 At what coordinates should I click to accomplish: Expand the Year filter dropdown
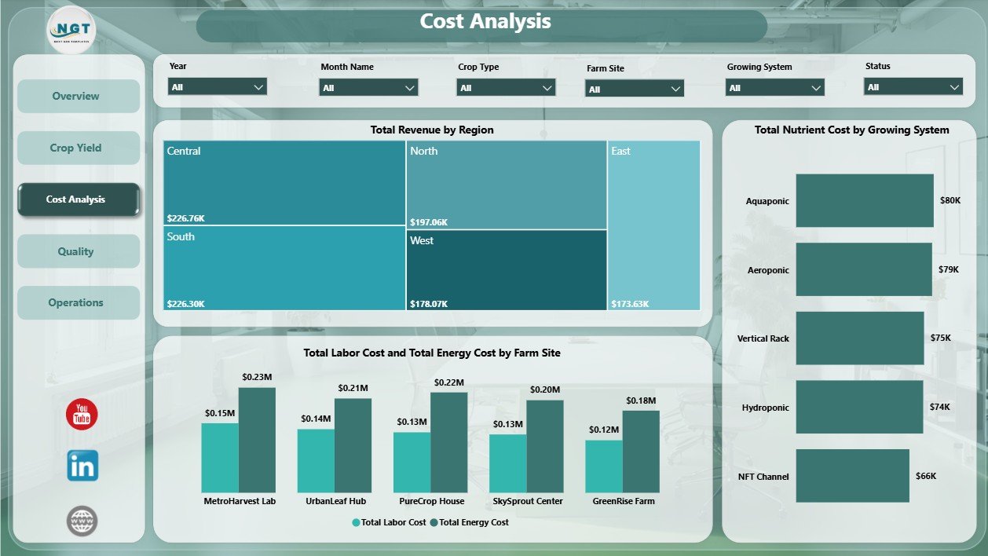[218, 86]
